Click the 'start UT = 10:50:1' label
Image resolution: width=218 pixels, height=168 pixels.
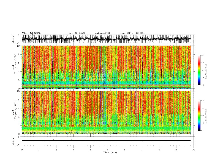(133, 33)
